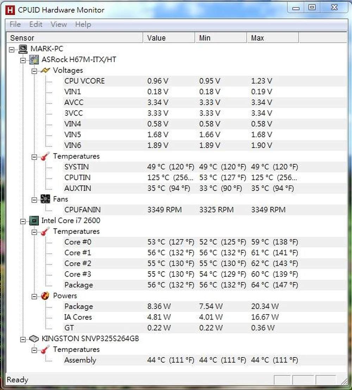
Task: Select the 3VCC voltage row
Action: point(205,113)
